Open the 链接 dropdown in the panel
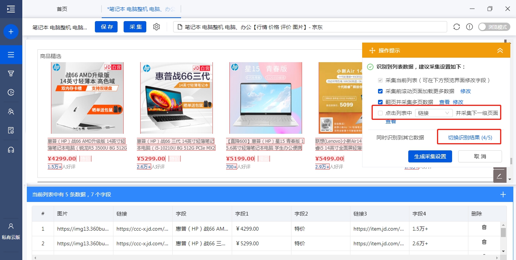Viewport: 516px width, 260px height. pyautogui.click(x=434, y=113)
